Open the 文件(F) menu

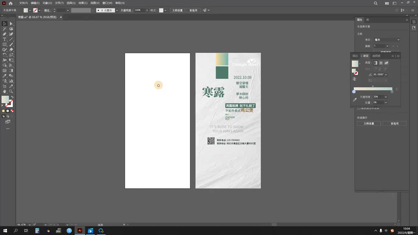pos(24,3)
